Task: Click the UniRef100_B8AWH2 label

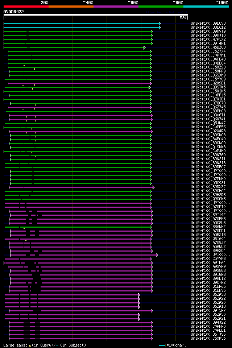Action: (208, 227)
